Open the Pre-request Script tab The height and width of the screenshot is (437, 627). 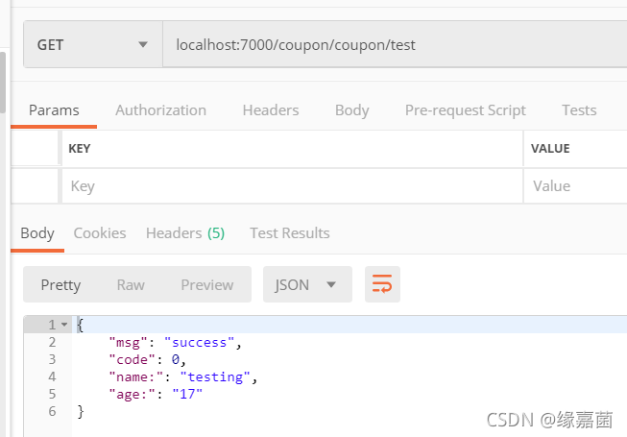(x=466, y=109)
